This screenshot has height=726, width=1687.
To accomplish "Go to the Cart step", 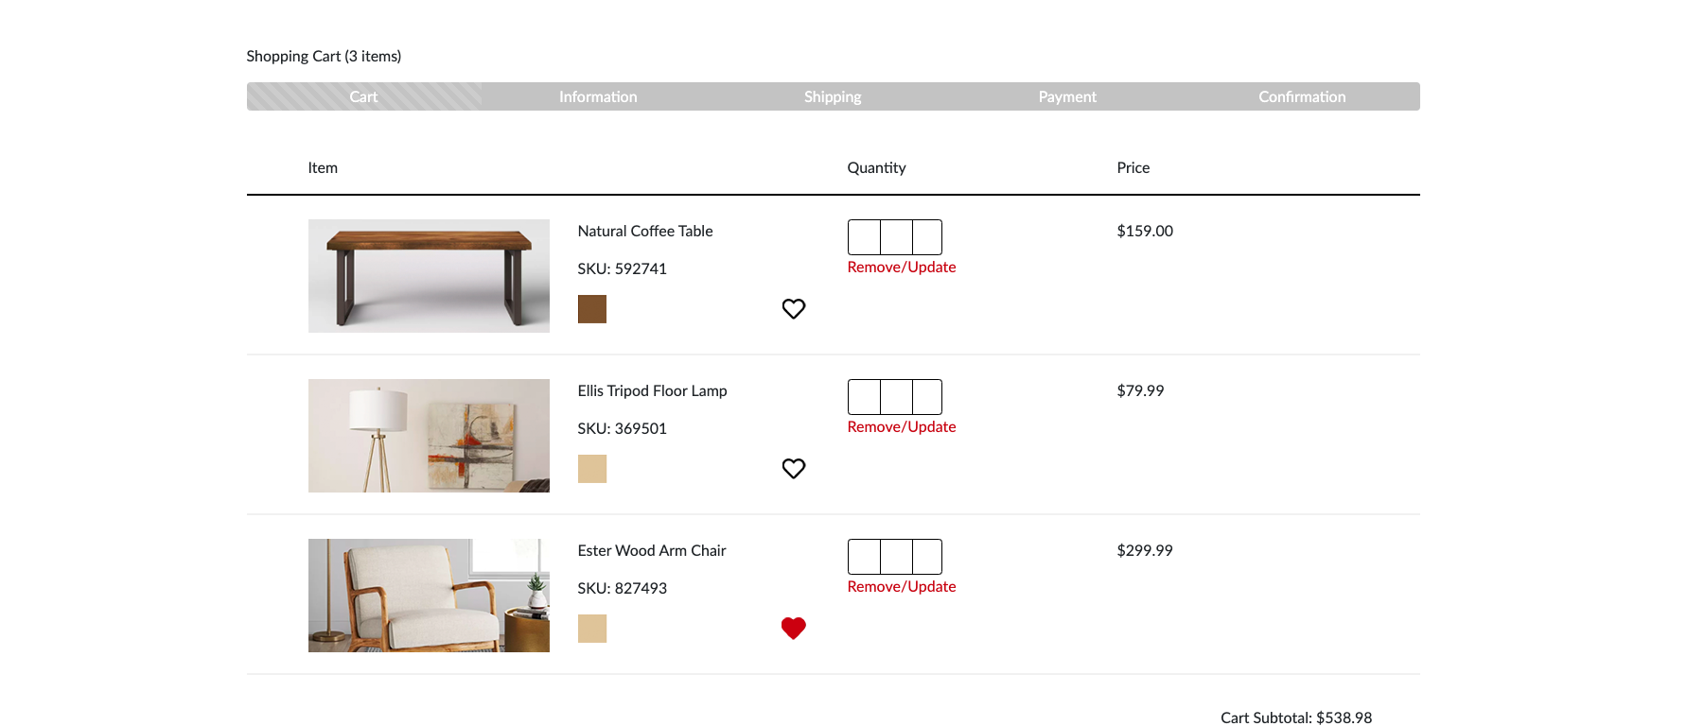I will pos(363,96).
